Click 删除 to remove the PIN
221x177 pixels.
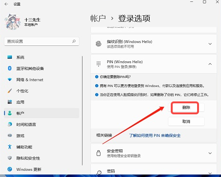(186, 108)
